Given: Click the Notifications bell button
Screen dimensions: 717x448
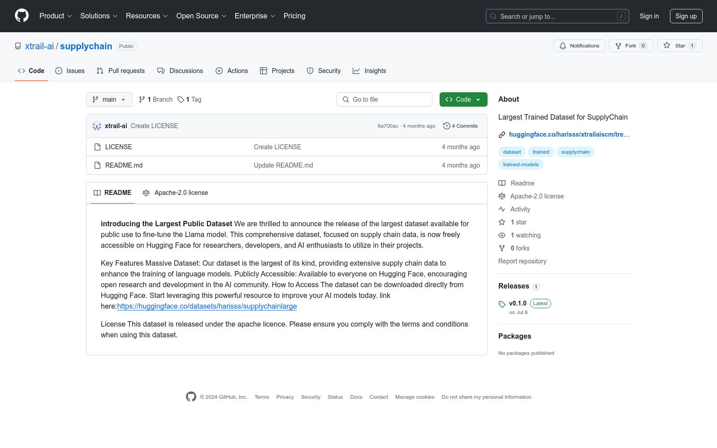Looking at the screenshot, I should coord(579,46).
